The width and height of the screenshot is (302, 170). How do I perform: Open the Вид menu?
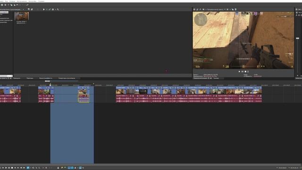coord(6,1)
